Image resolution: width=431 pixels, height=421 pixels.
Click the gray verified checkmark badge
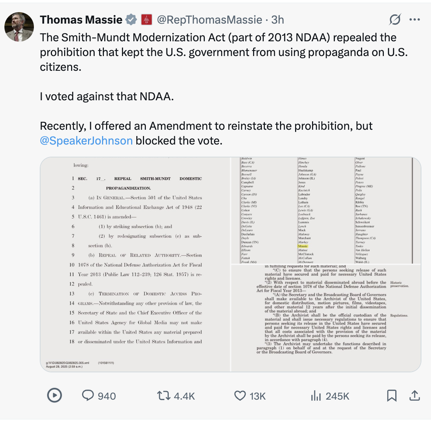[131, 20]
